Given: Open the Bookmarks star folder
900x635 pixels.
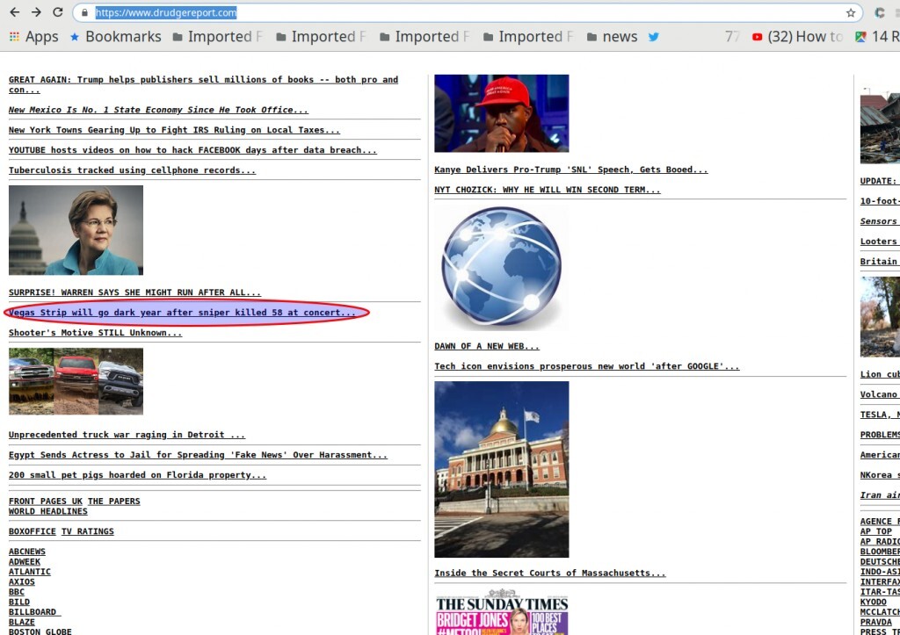Looking at the screenshot, I should (x=115, y=37).
